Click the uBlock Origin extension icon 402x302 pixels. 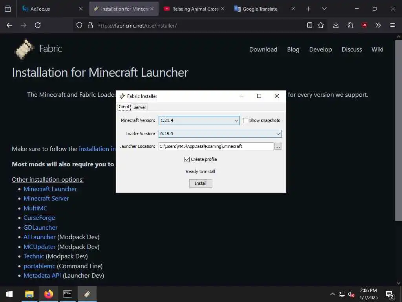tap(364, 25)
